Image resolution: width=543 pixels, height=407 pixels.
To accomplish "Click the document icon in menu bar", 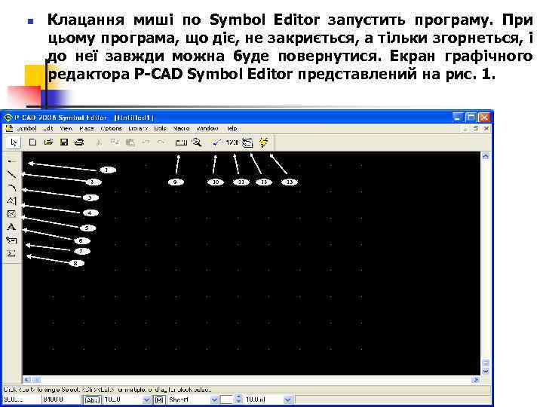I will pyautogui.click(x=9, y=128).
